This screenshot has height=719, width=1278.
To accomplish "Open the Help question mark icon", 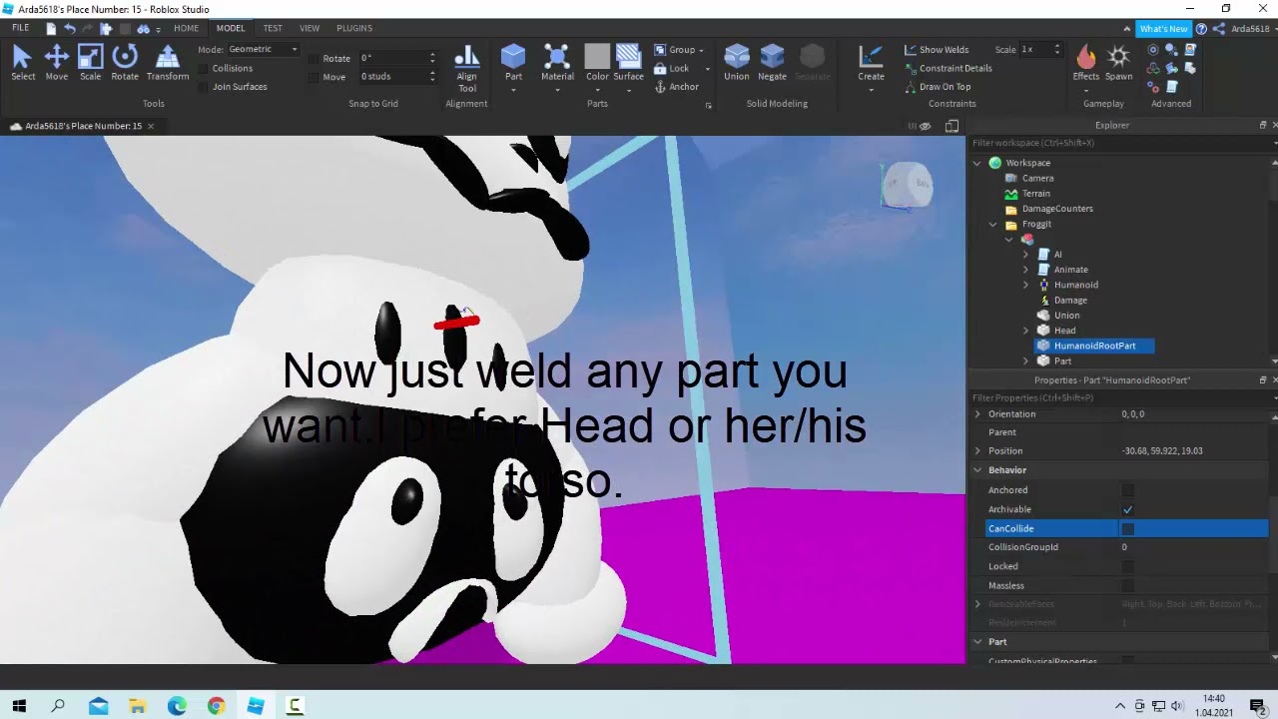I will 1201,29.
